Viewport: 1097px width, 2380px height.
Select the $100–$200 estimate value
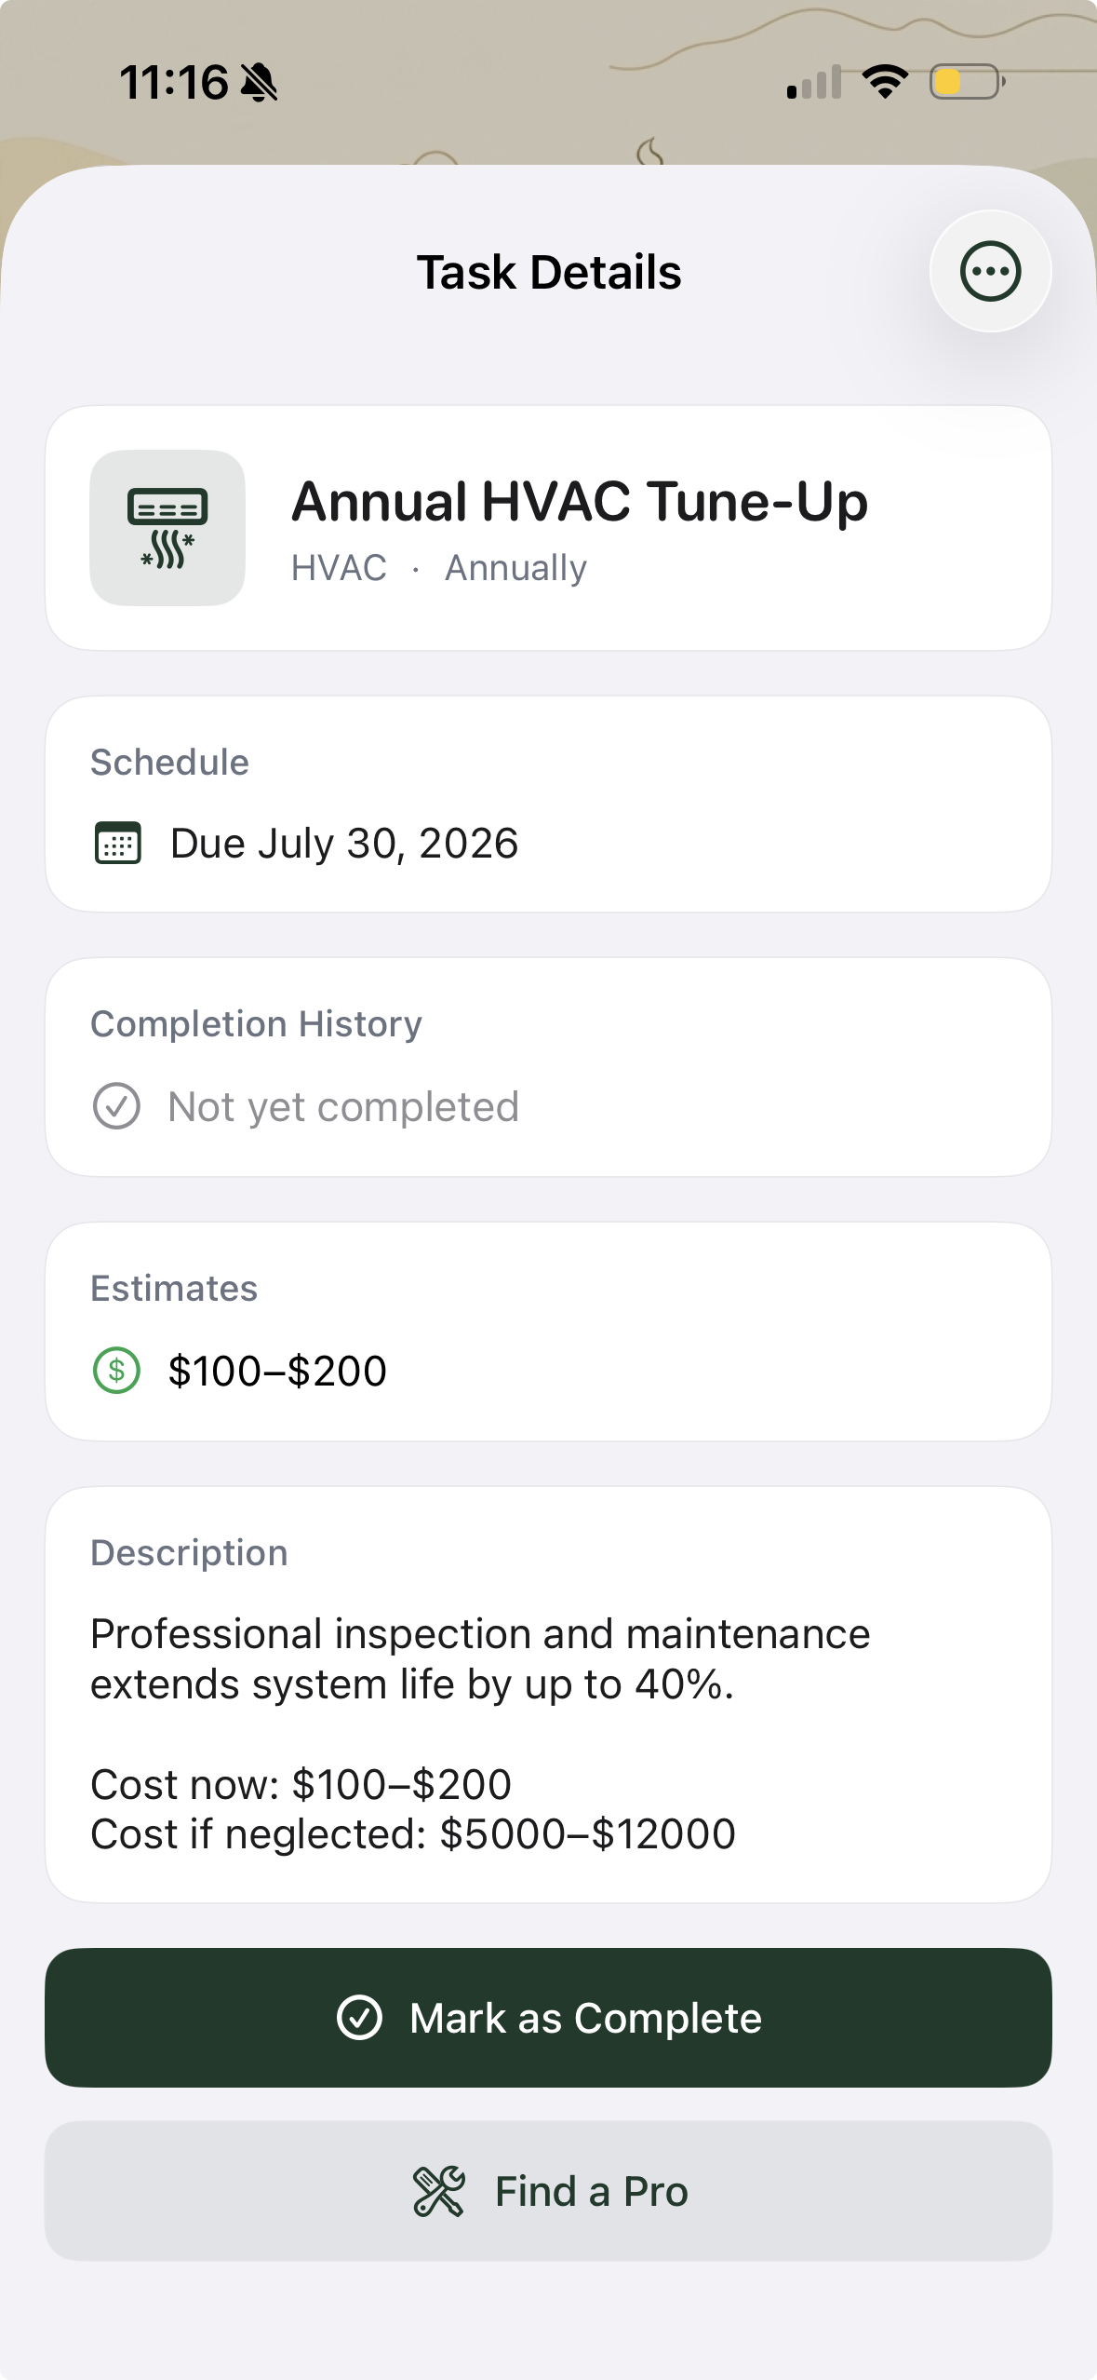point(277,1371)
